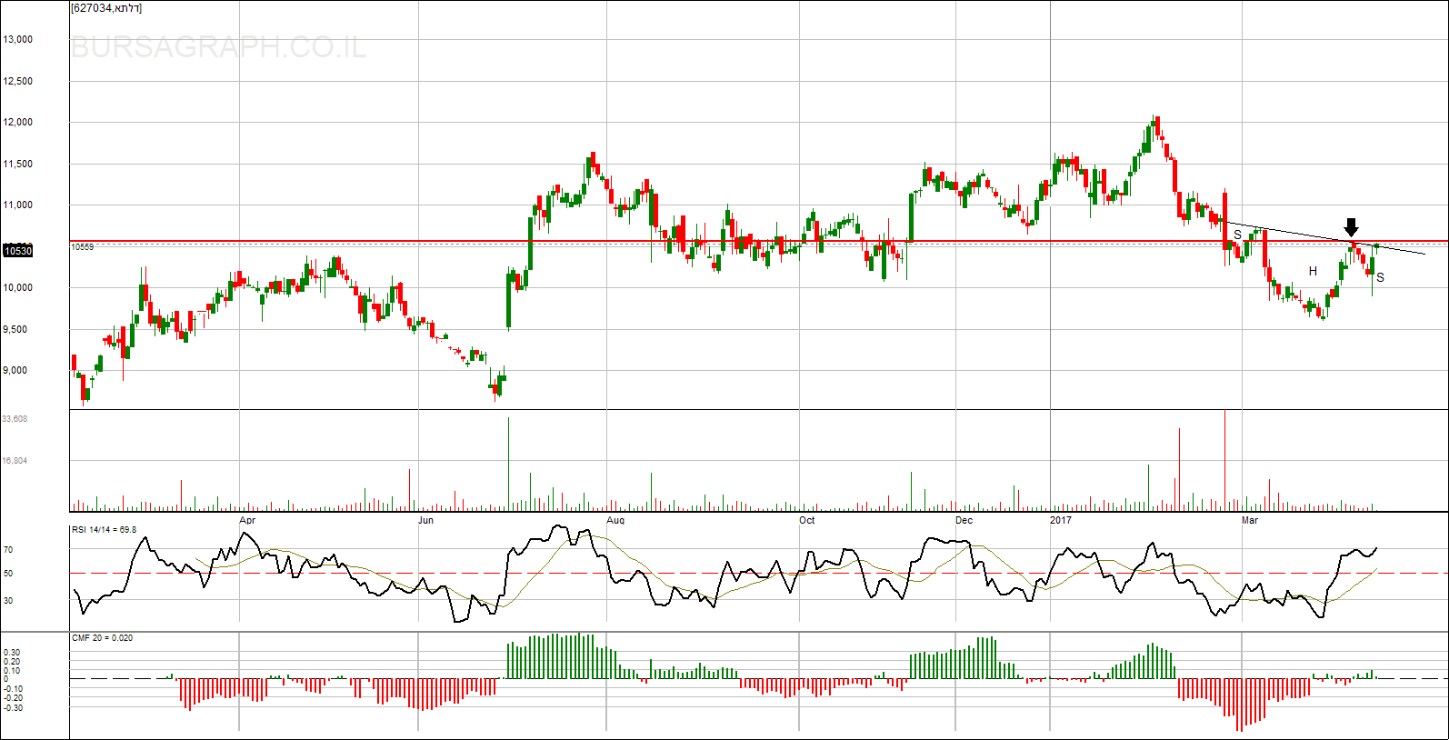Click the Dec label on time axis

(964, 520)
